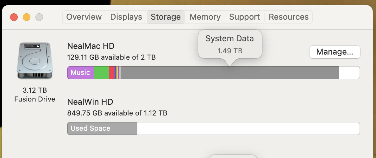The width and height of the screenshot is (376, 158).
Task: Click the green segment in NealMac HD bar
Action: pos(101,73)
